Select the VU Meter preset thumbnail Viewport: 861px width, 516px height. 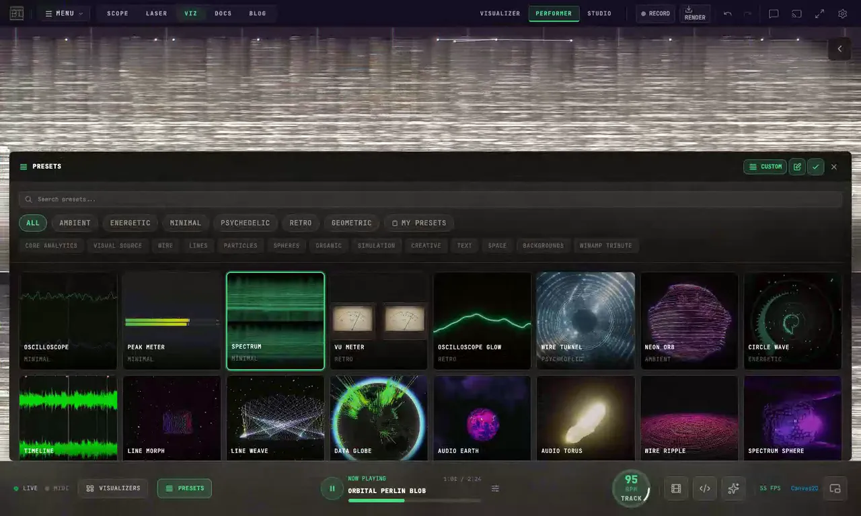379,320
